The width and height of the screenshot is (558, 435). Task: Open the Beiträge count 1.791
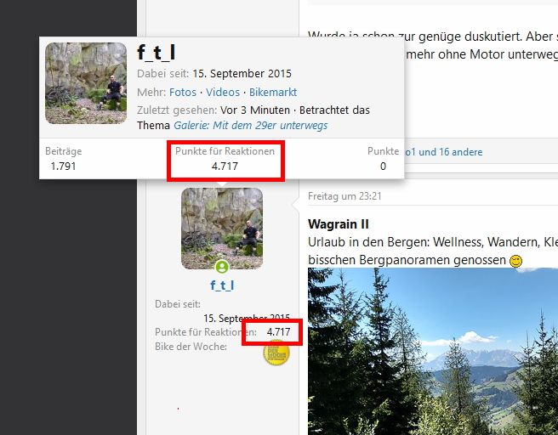(63, 167)
